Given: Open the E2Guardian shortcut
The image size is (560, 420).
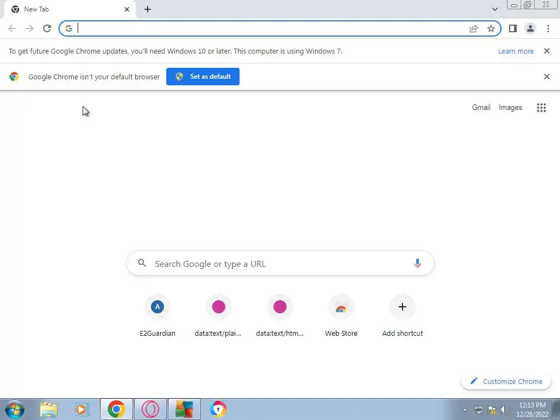Looking at the screenshot, I should click(157, 316).
